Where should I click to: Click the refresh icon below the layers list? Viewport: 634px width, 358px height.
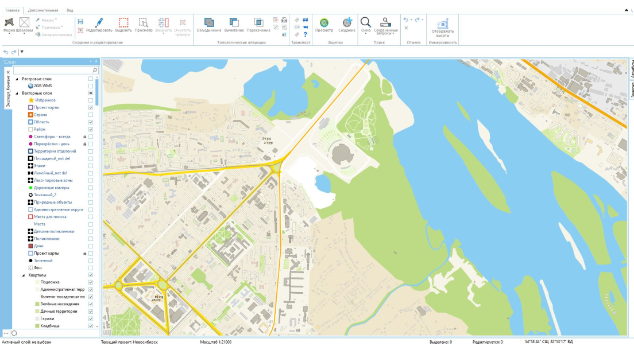[x=14, y=333]
